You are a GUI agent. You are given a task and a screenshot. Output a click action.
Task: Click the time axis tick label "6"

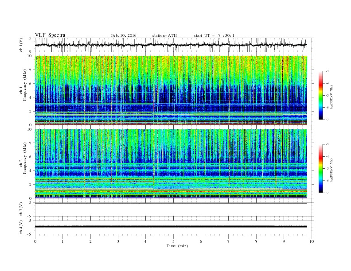pos(201,241)
